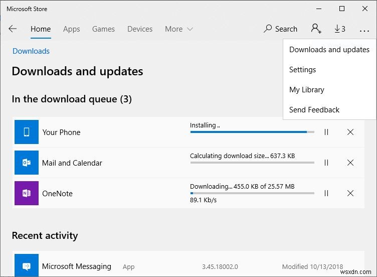Pause the Your Phone installation
The height and width of the screenshot is (277, 377).
pyautogui.click(x=326, y=132)
